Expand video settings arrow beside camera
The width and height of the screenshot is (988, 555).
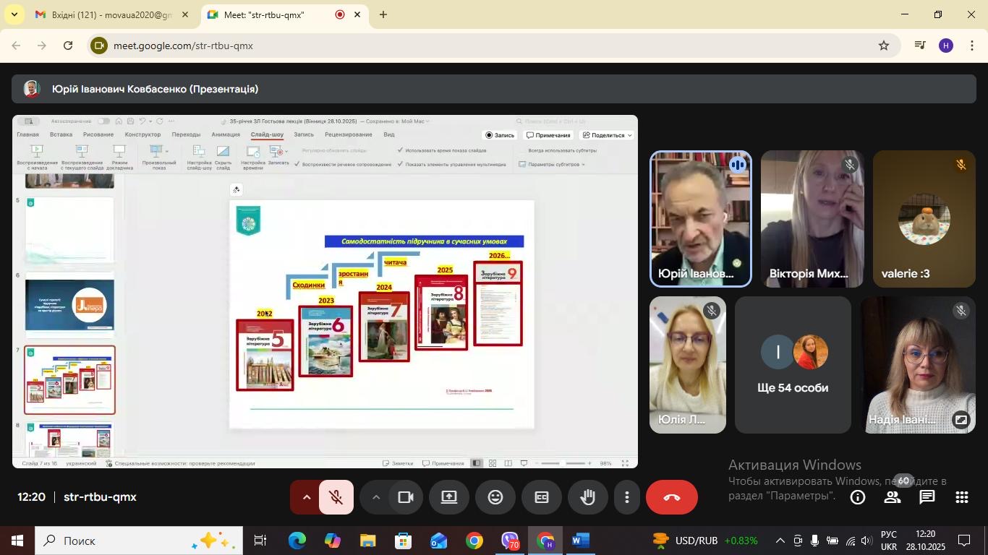click(375, 497)
